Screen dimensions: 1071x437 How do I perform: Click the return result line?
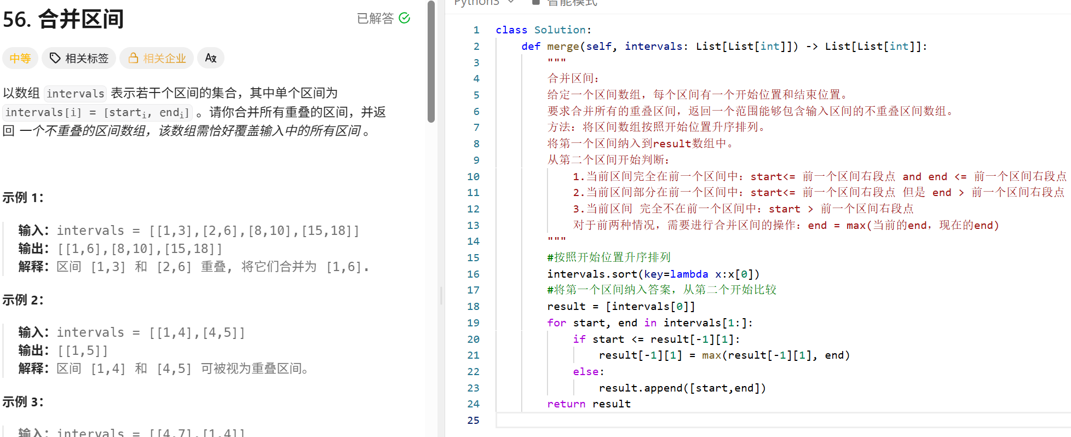pos(589,404)
